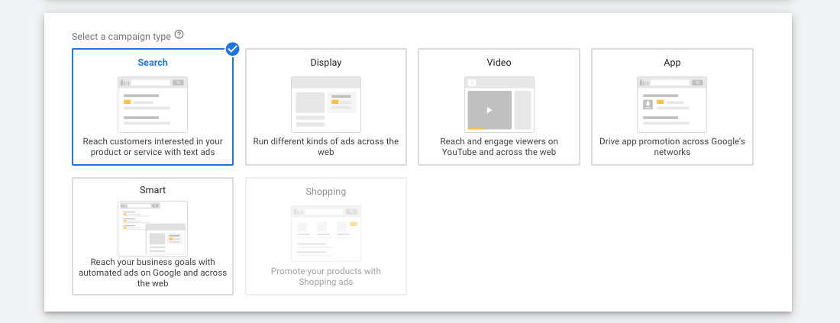The image size is (840, 323).
Task: Click 'Run different kinds of ads' description
Action: 326,147
